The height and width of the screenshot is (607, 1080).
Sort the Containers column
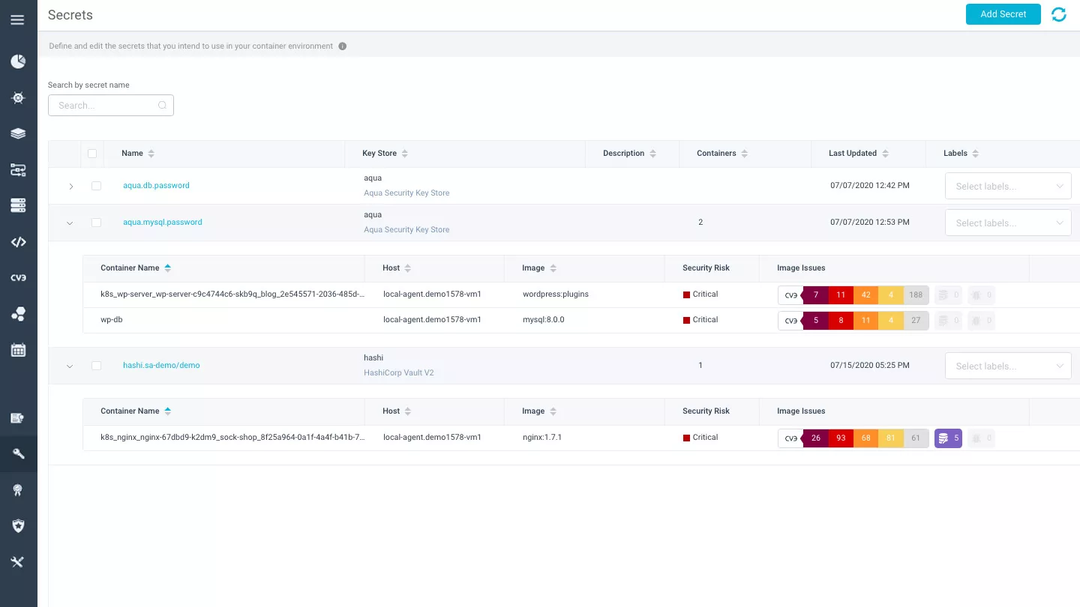point(744,154)
